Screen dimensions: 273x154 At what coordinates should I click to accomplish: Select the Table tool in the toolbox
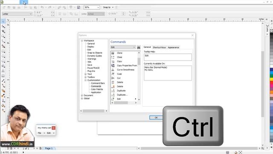pos(3,76)
